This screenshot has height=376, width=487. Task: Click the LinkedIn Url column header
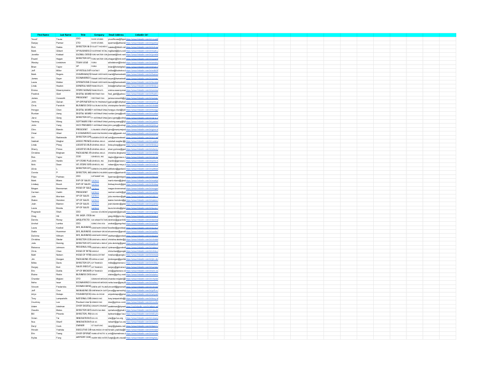[x=142, y=35]
